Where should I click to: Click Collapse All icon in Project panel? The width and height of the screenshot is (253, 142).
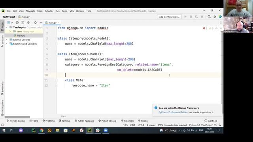pyautogui.click(x=28, y=22)
